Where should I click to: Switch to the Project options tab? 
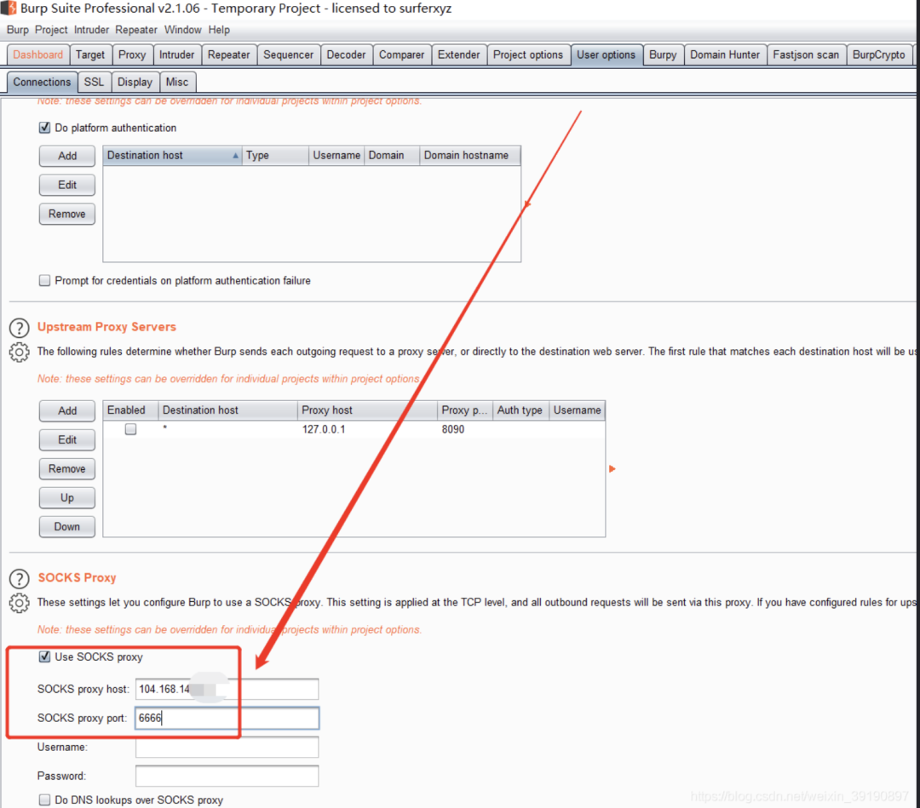(x=528, y=55)
